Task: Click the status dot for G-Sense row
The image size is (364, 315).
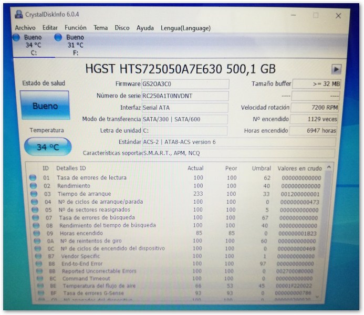Action: pyautogui.click(x=41, y=293)
